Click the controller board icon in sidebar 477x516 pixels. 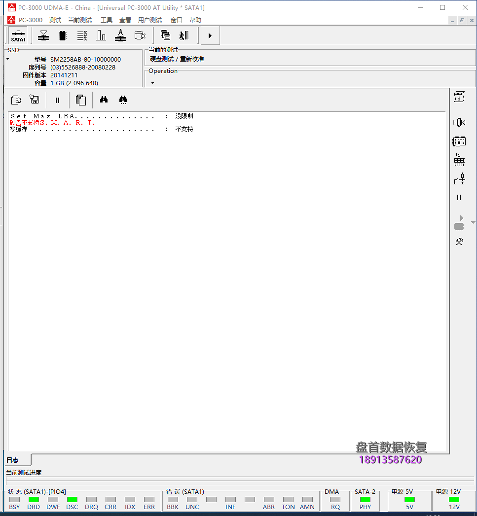pyautogui.click(x=459, y=141)
